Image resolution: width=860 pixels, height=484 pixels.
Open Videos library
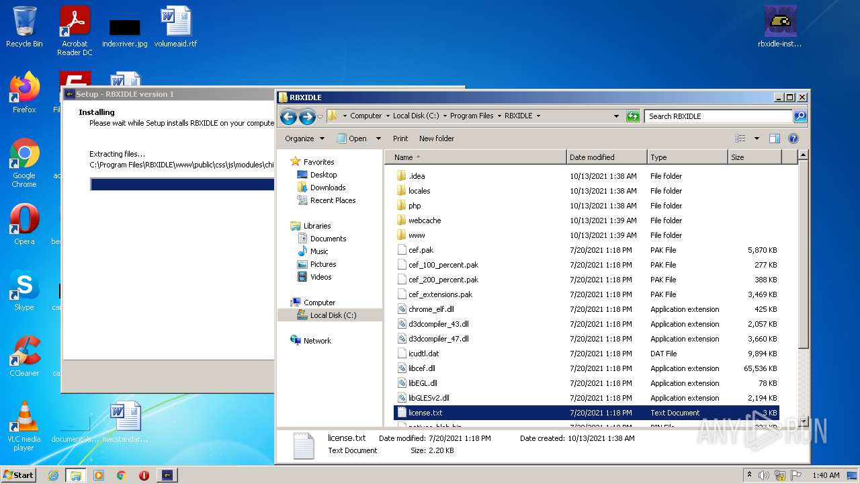point(320,277)
